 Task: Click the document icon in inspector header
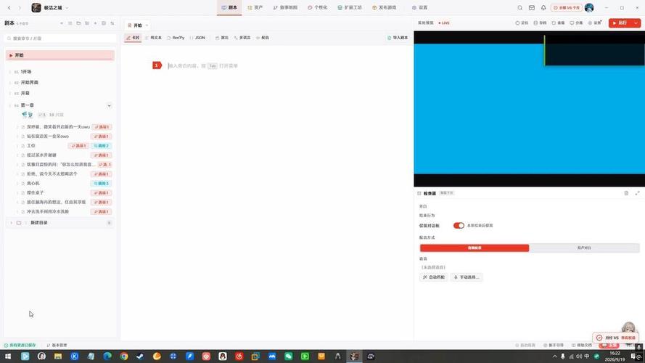pos(626,193)
